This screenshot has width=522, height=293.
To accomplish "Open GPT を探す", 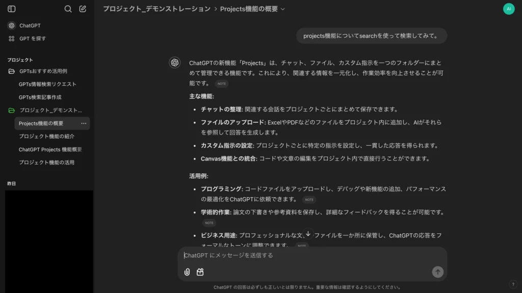I will coord(33,39).
